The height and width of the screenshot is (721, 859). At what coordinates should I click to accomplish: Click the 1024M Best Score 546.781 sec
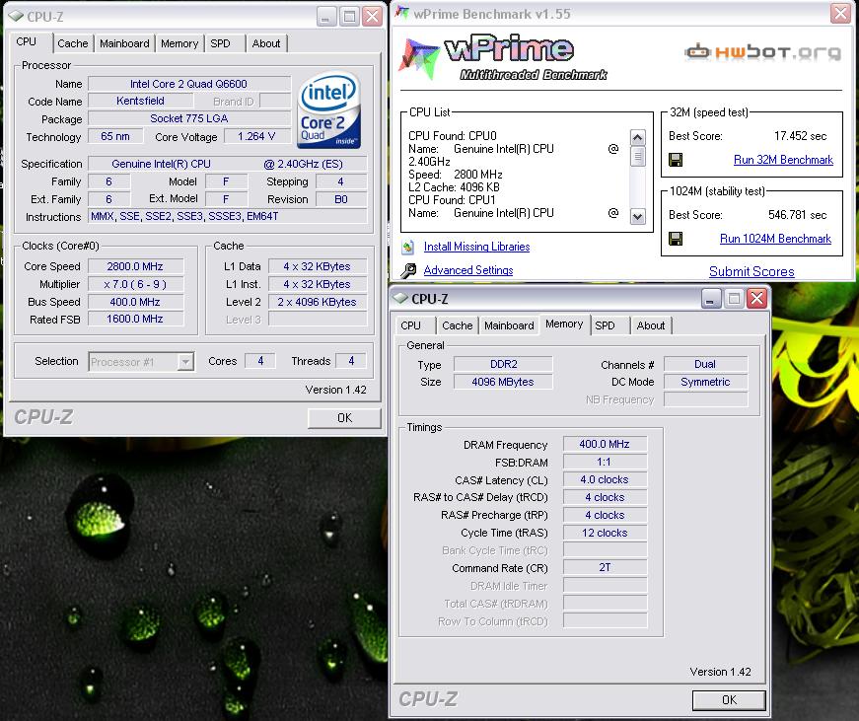coord(798,215)
